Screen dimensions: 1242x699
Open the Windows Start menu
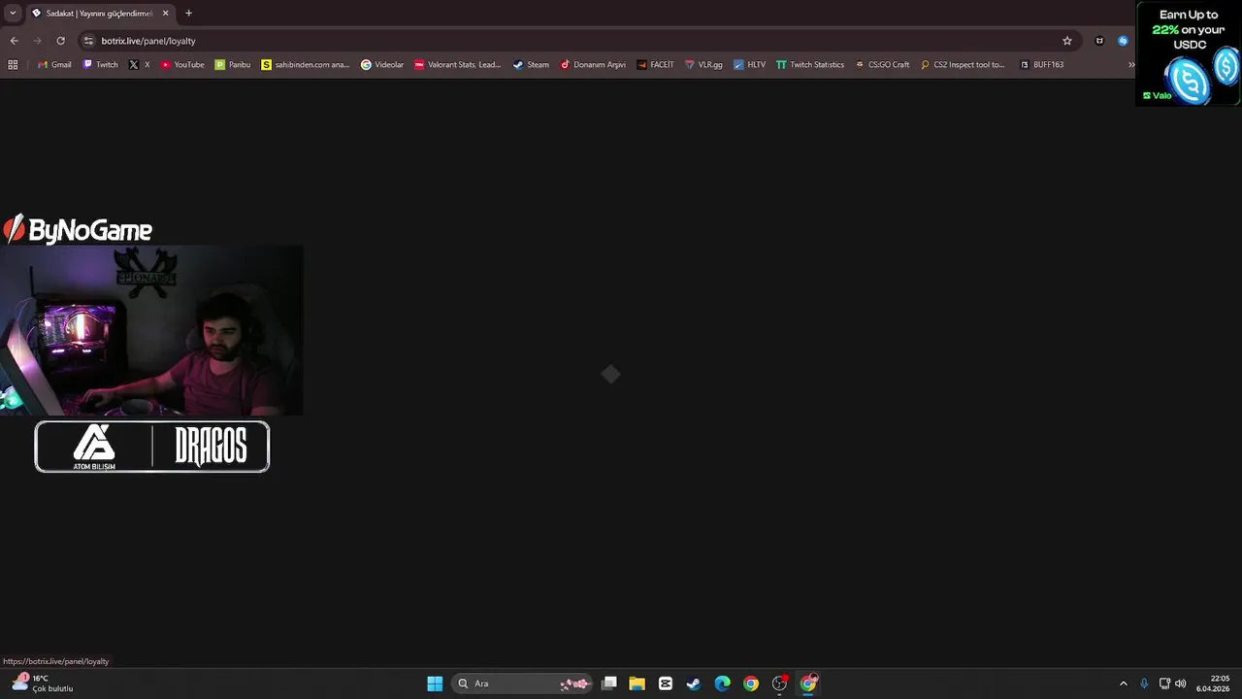pos(435,683)
